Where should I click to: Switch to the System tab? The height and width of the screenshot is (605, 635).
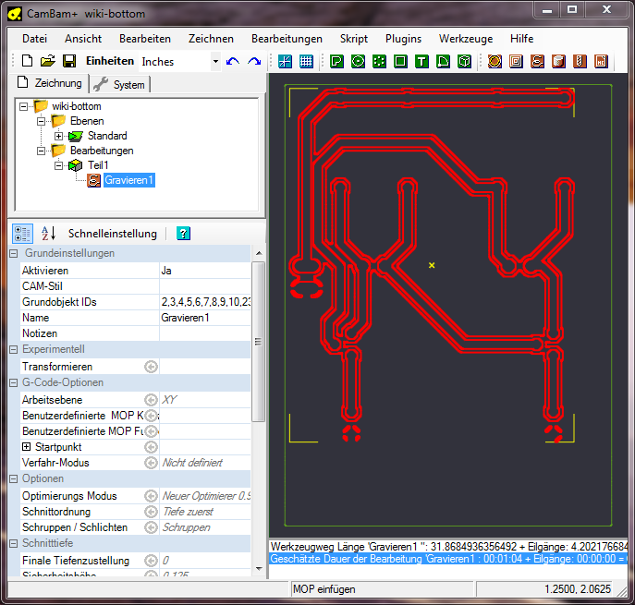click(x=121, y=84)
